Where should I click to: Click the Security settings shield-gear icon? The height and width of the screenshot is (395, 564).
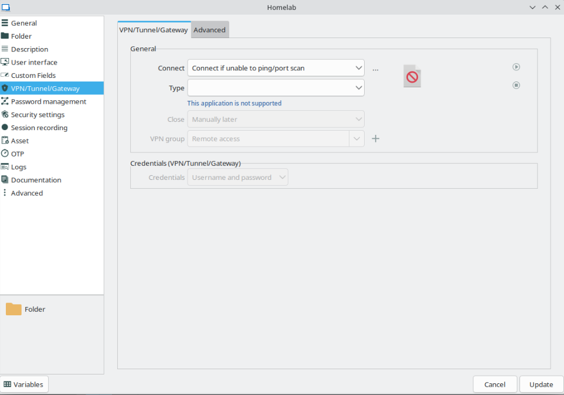tap(5, 114)
